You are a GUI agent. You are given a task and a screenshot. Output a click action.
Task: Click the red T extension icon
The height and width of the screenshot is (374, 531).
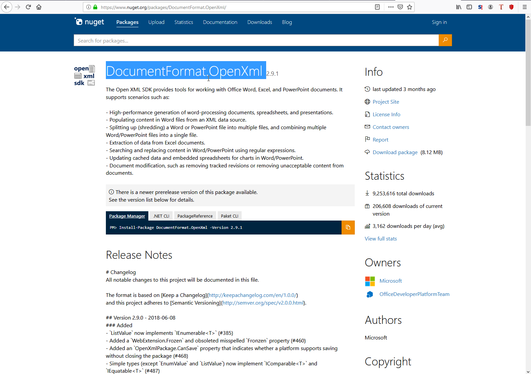(501, 7)
